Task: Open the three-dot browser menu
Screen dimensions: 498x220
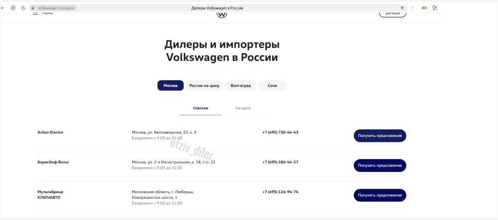Action: tap(413, 8)
